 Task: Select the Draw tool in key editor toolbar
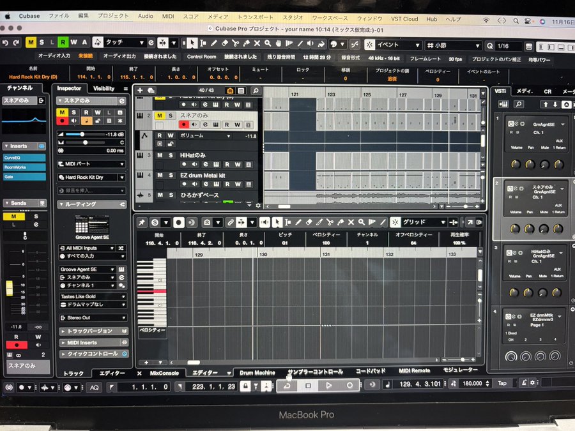(x=298, y=222)
